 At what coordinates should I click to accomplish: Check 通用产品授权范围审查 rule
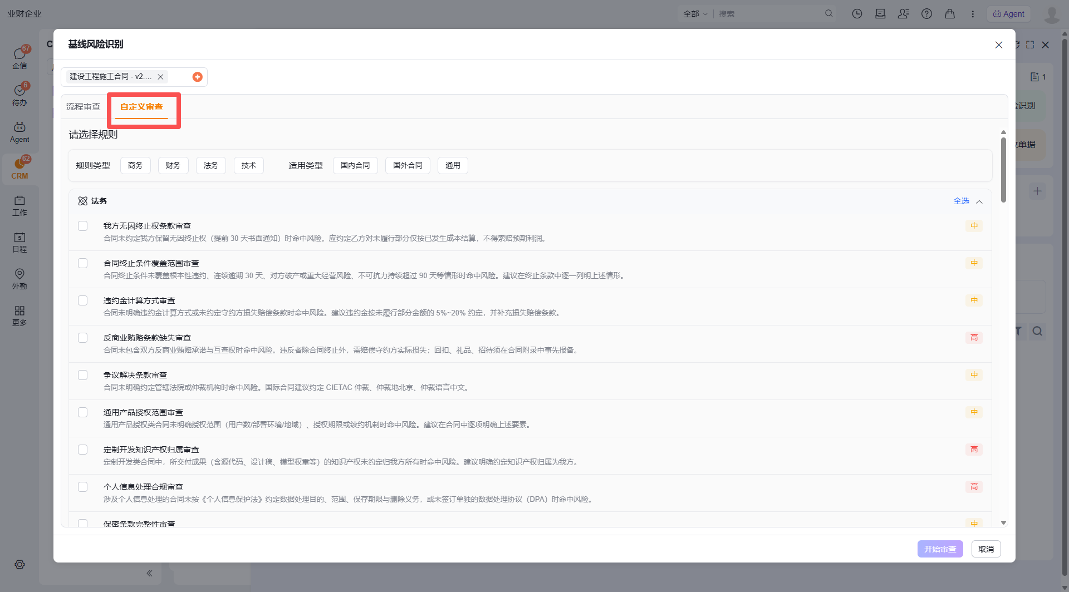pyautogui.click(x=83, y=412)
